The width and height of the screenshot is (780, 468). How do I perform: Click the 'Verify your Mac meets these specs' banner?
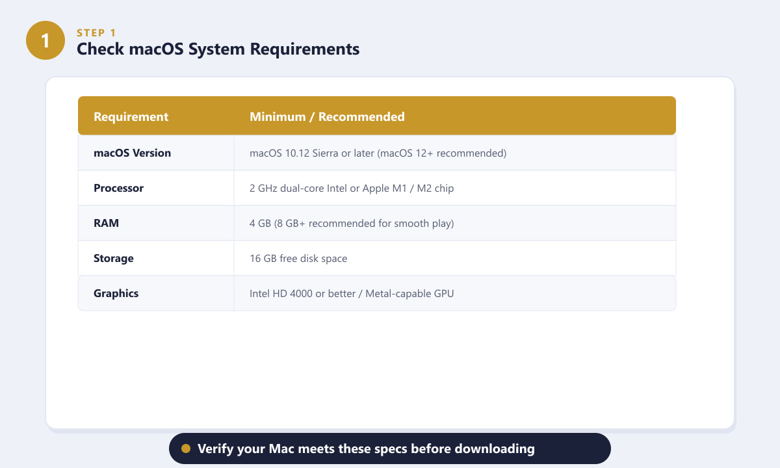[390, 448]
